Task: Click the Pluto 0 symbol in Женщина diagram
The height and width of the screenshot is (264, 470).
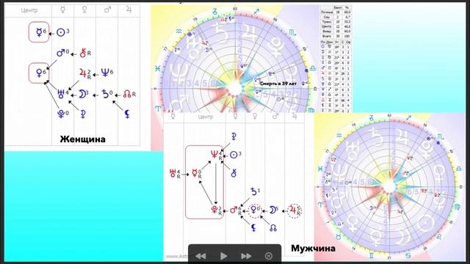Action: (x=62, y=114)
